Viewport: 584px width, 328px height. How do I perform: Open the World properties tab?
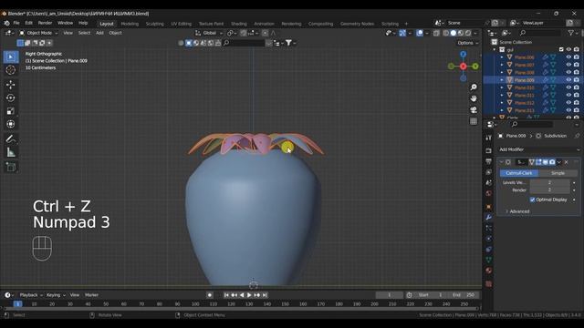[489, 193]
